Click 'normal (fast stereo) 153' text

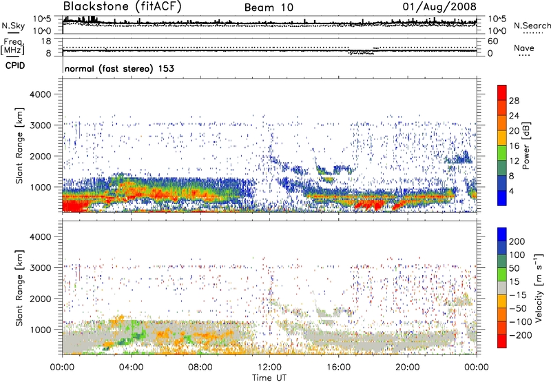click(x=119, y=68)
